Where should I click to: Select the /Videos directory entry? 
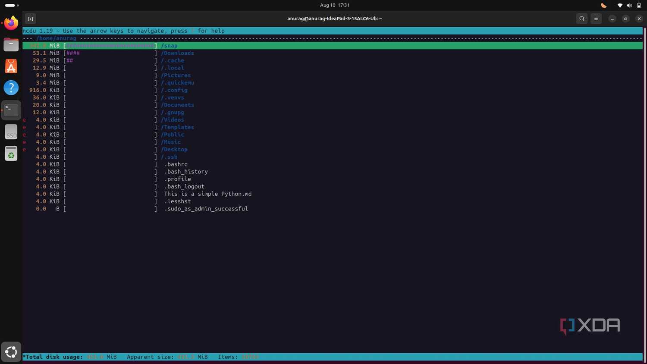[x=173, y=120]
